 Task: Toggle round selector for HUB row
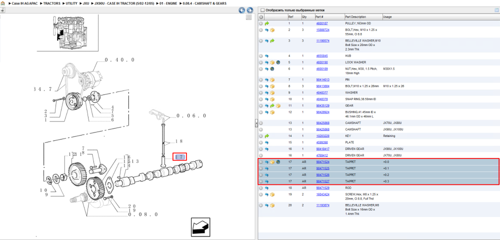point(261,56)
